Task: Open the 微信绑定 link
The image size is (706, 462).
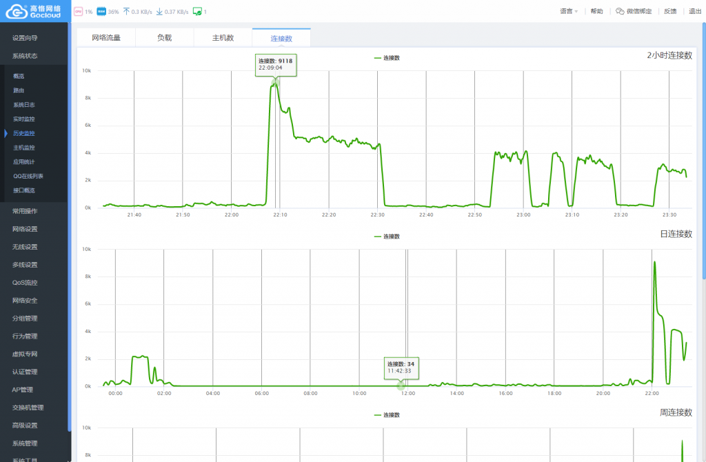Action: coord(639,11)
